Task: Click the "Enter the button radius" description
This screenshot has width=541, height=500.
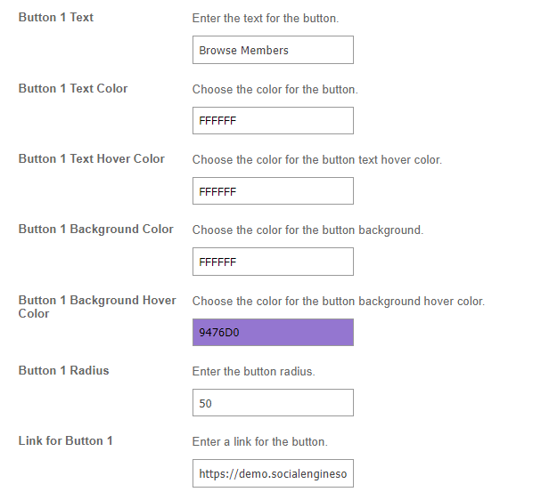Action: pos(253,371)
